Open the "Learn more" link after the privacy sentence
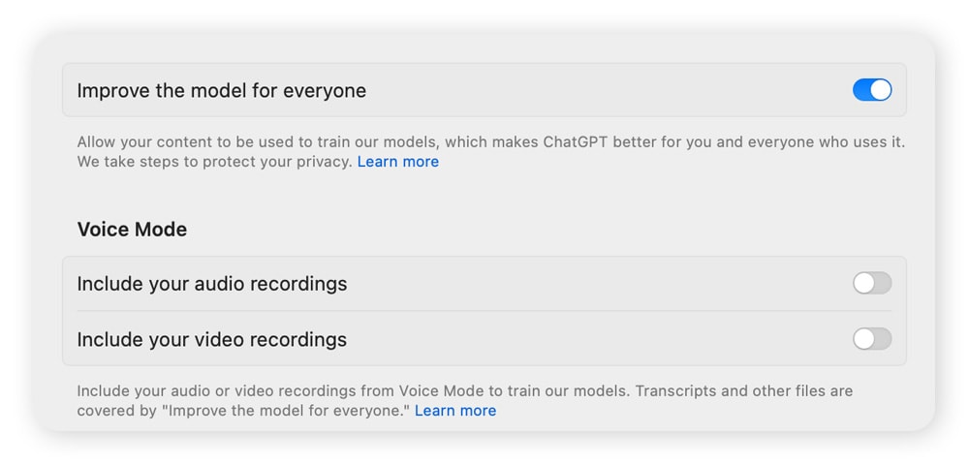Screen dimensions: 969x465 (x=397, y=162)
